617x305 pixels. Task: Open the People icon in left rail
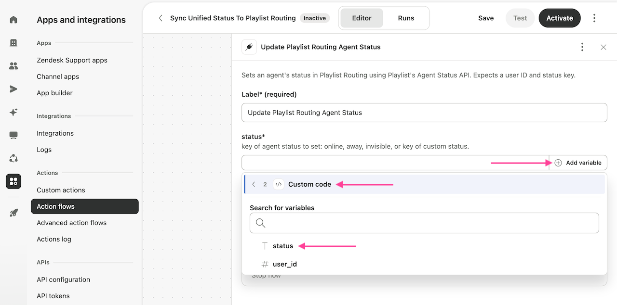pyautogui.click(x=13, y=66)
